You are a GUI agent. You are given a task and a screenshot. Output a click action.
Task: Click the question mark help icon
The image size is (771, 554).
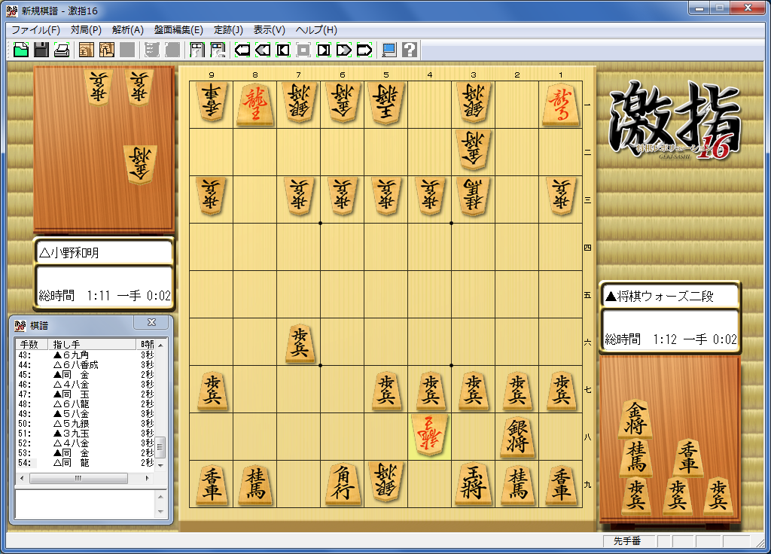410,50
